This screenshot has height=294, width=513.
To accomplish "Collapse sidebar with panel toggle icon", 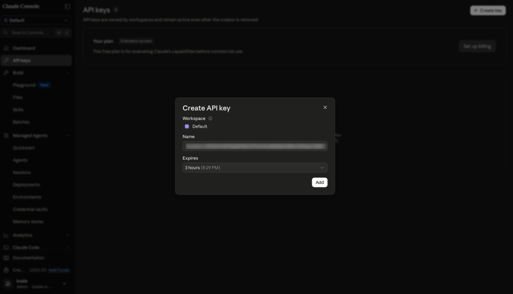I will click(68, 6).
